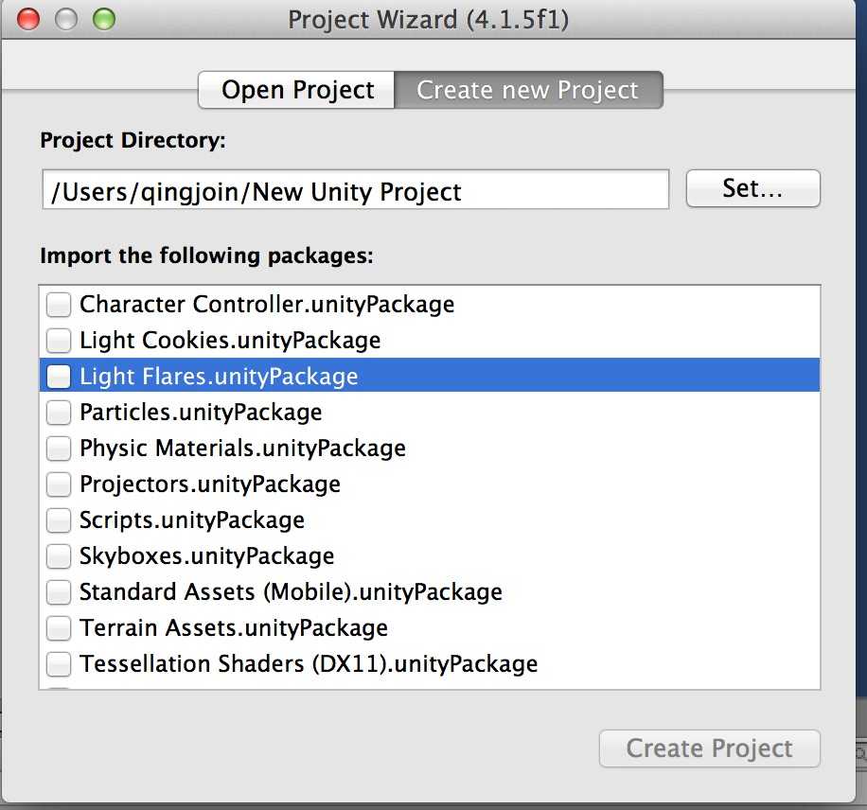Switch to the Open Project tab
The height and width of the screenshot is (810, 867).
[296, 90]
